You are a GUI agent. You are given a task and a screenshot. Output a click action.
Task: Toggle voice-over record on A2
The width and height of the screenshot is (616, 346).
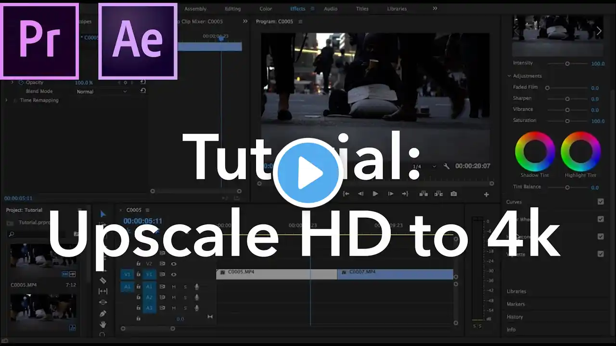[x=197, y=297]
